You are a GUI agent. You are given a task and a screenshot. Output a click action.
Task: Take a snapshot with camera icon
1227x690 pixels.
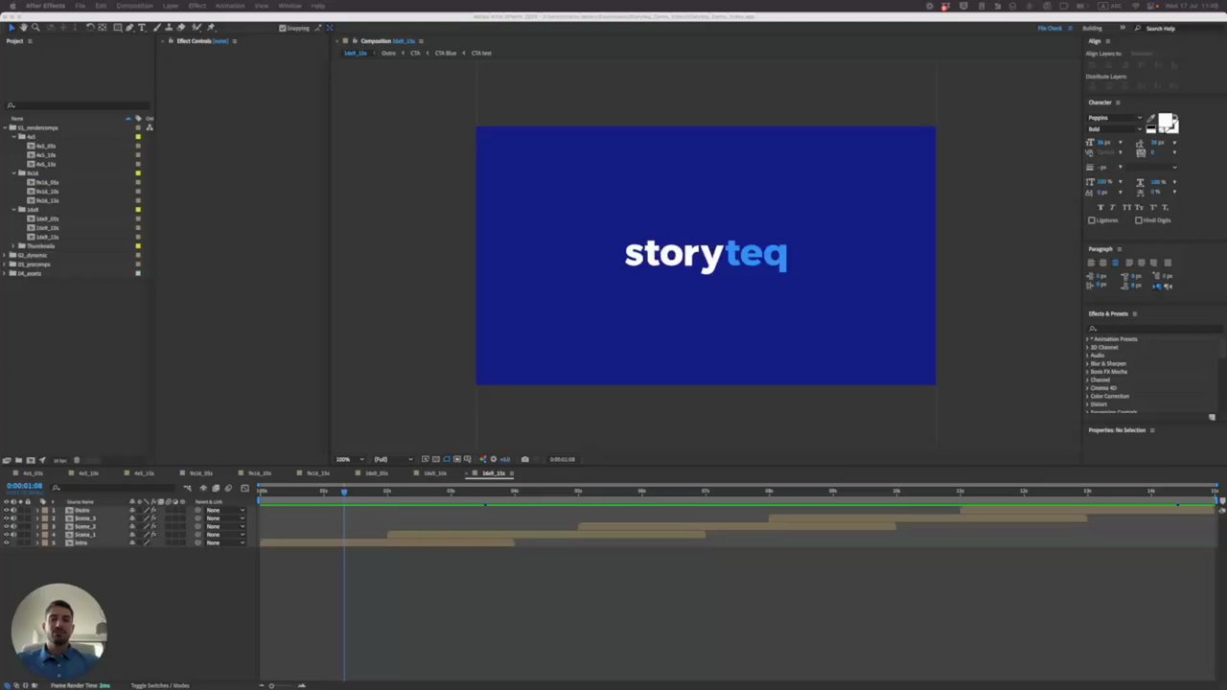[524, 459]
